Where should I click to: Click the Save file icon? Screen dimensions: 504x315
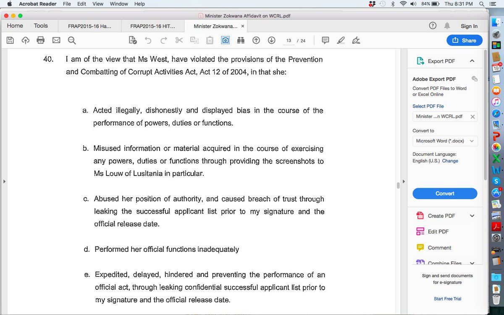coord(11,40)
